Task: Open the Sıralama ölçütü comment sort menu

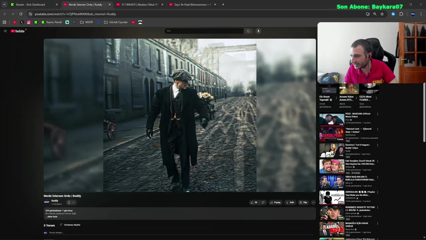Action: [70, 225]
